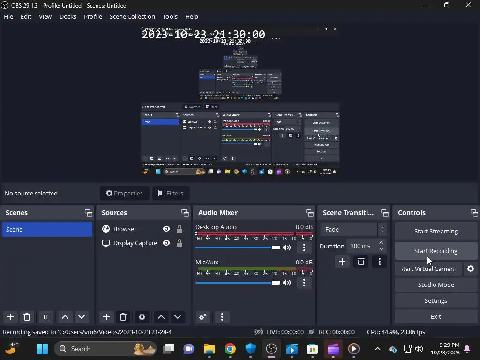Open the Scene Collection menu
480x360 pixels.
coord(132,16)
